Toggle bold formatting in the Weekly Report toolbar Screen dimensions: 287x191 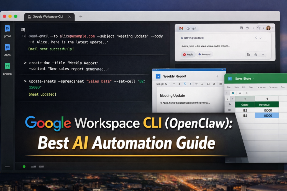pos(179,84)
